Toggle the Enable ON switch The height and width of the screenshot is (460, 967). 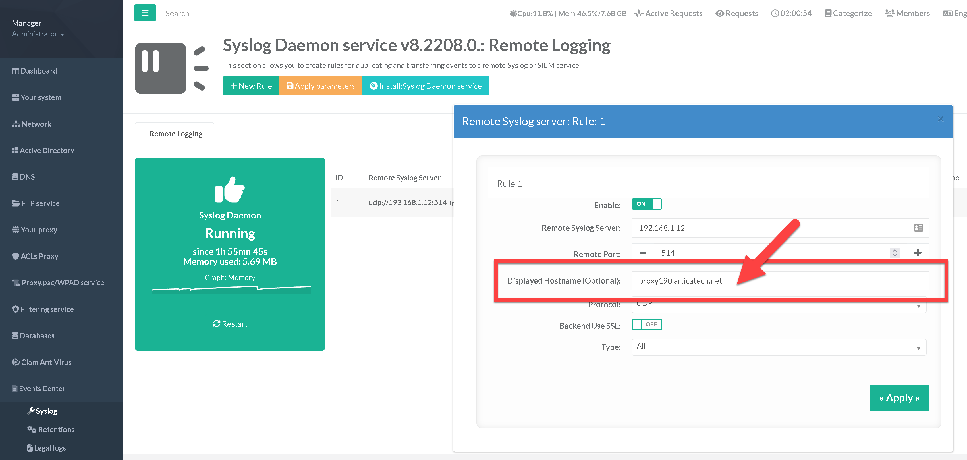(x=646, y=204)
